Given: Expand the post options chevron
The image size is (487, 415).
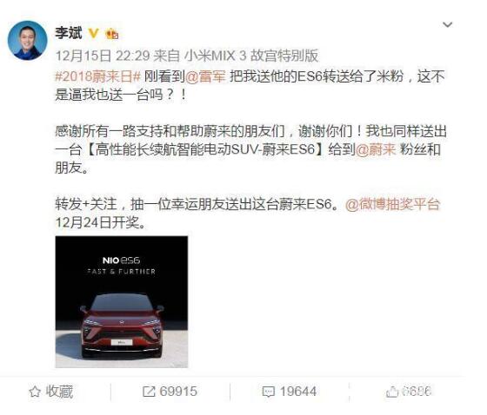Looking at the screenshot, I should tap(447, 24).
